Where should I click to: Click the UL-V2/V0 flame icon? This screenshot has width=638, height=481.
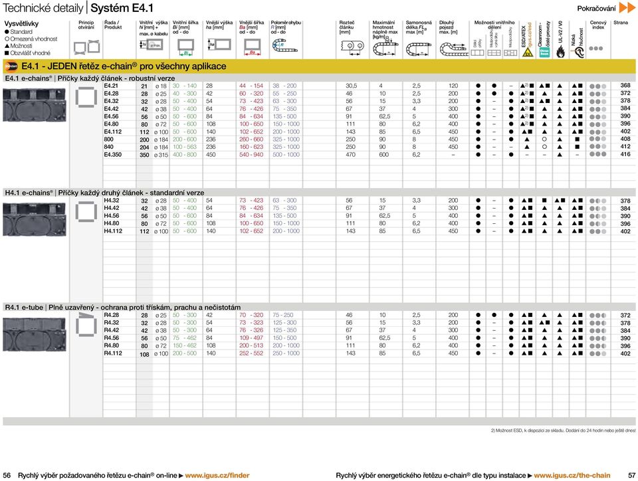(560, 52)
